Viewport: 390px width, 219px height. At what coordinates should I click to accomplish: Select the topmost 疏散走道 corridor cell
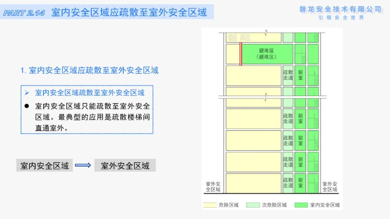[x=288, y=75]
